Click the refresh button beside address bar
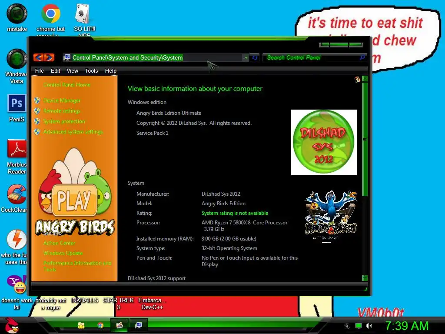The image size is (445, 334). coord(255,58)
